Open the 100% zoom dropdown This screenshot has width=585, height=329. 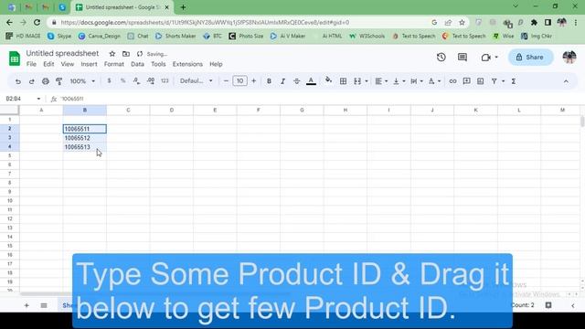82,81
